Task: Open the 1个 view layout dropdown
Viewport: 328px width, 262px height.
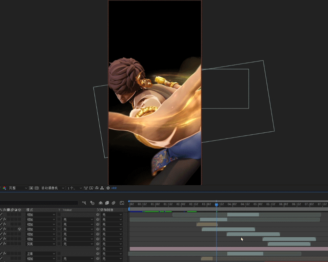Action: click(x=74, y=188)
